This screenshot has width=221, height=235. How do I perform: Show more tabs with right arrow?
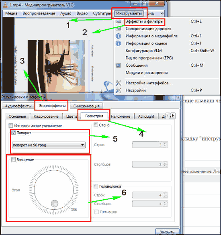click(173, 116)
